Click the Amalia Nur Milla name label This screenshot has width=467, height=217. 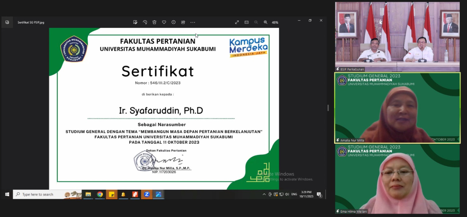pyautogui.click(x=350, y=140)
